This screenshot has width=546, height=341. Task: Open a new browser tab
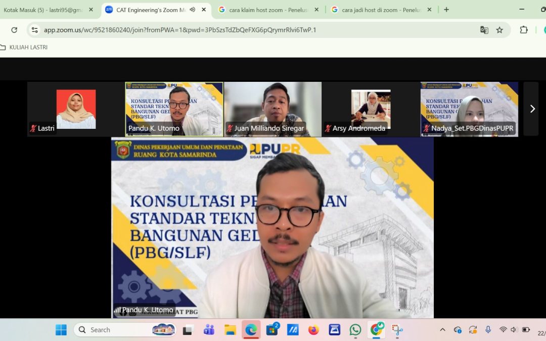click(446, 9)
